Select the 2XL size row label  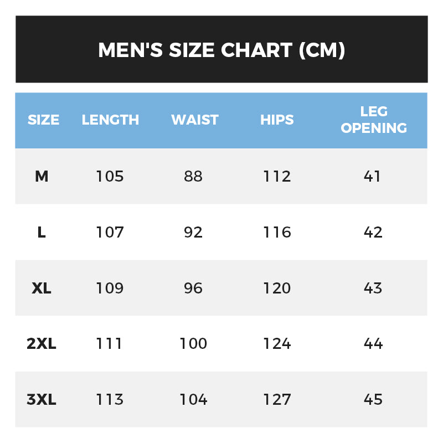click(42, 344)
